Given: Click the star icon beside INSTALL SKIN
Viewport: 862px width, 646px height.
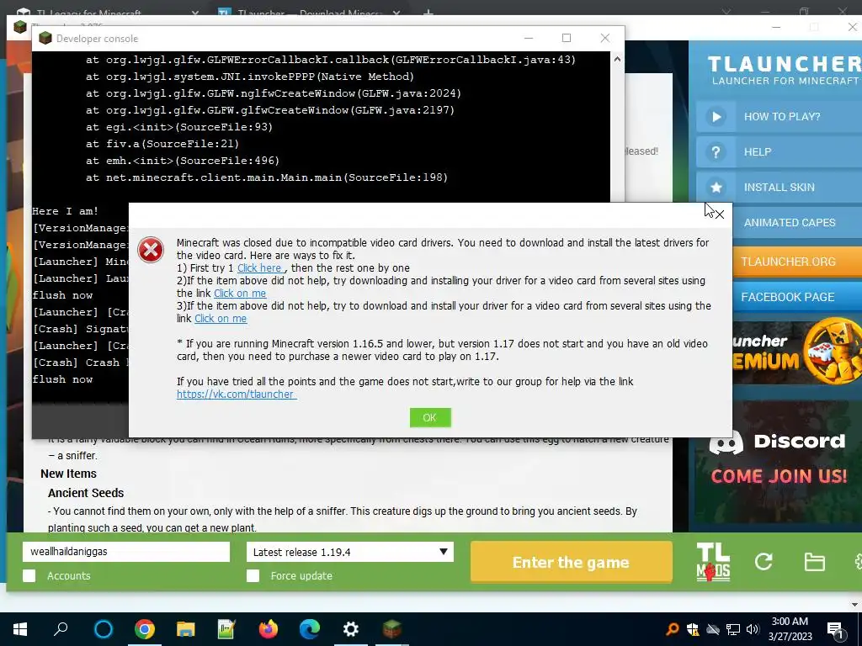Looking at the screenshot, I should [x=716, y=188].
